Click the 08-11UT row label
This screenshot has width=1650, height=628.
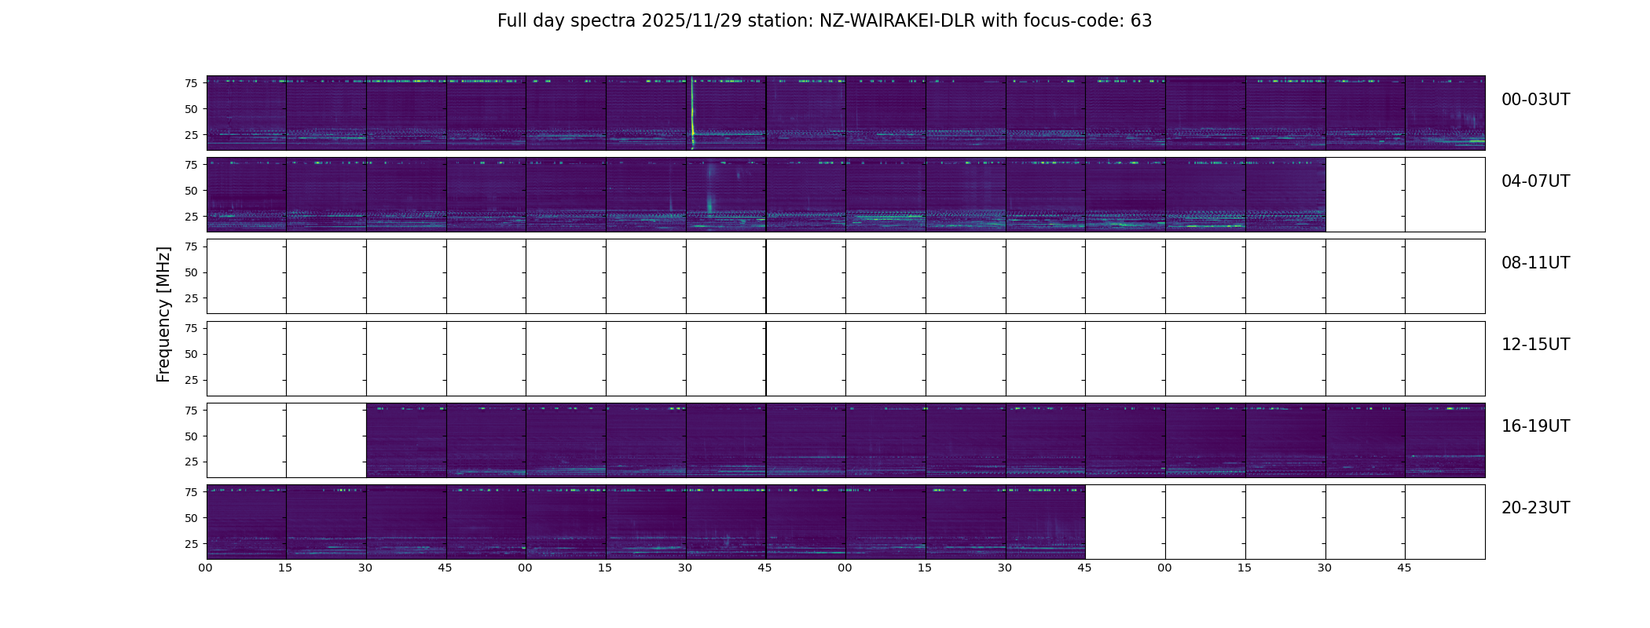[1535, 263]
